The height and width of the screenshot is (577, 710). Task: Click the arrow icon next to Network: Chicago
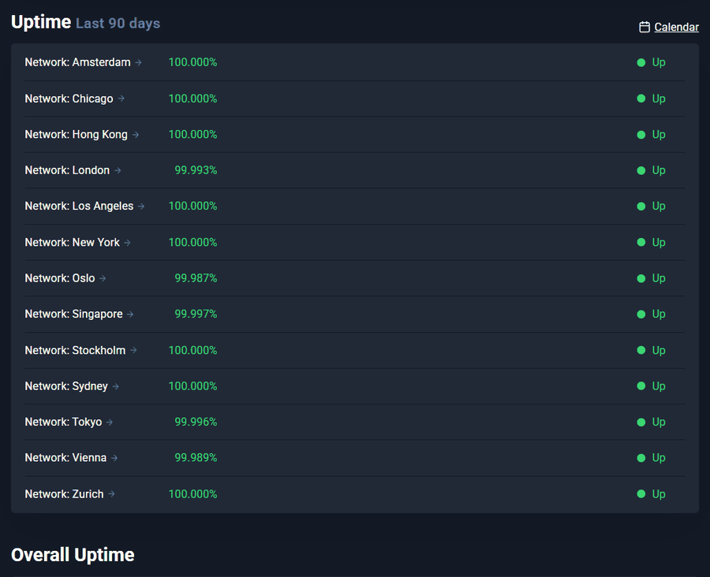[x=121, y=99]
